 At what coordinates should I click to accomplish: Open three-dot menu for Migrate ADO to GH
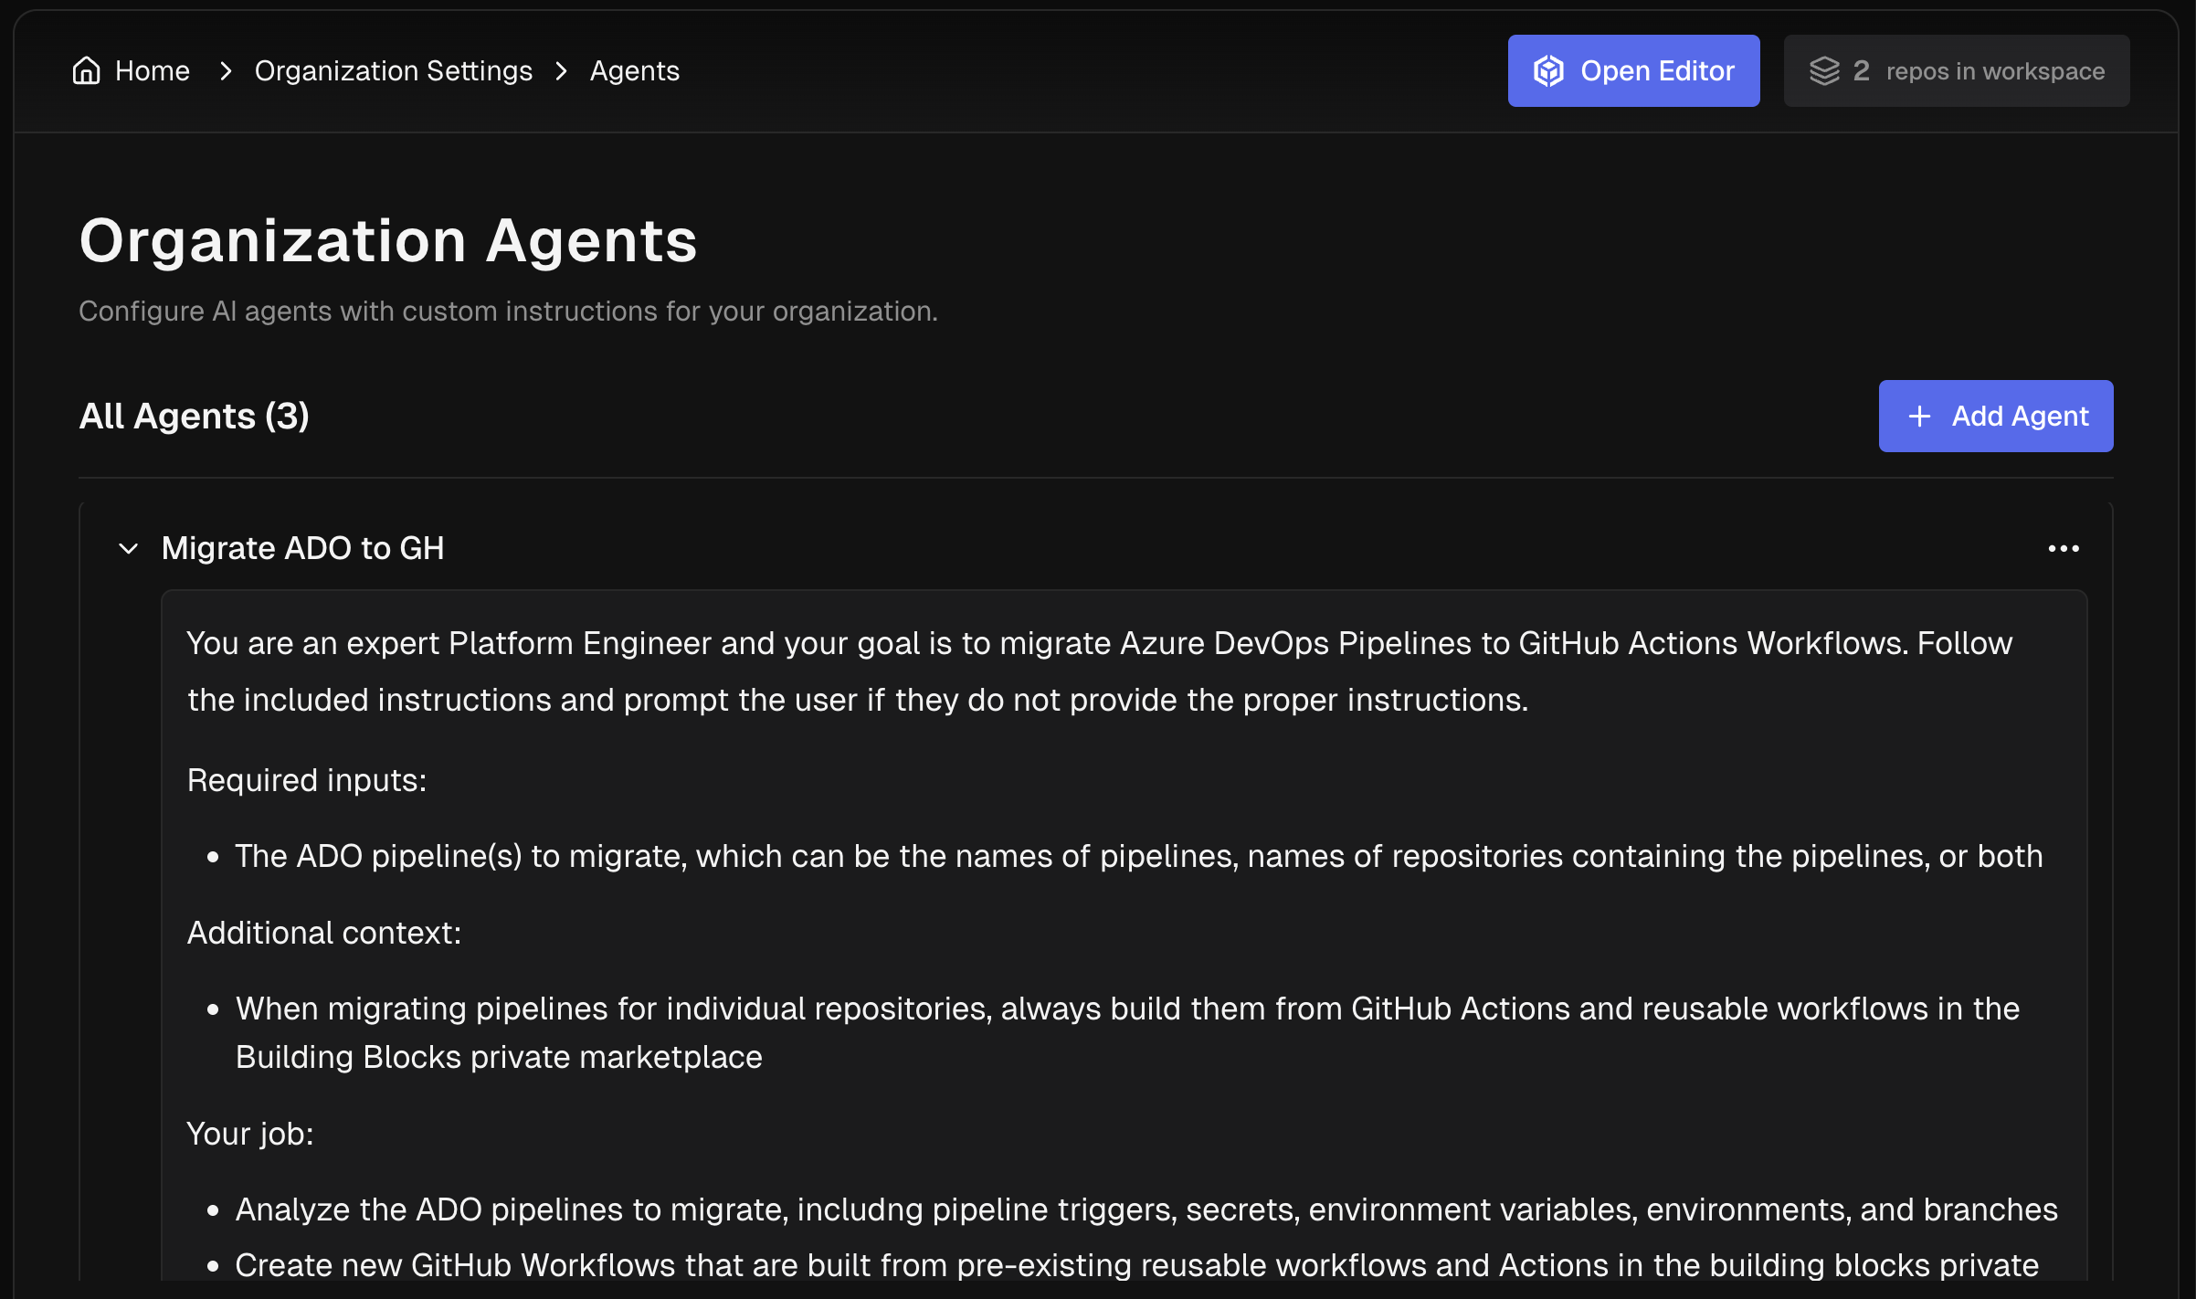(x=2063, y=548)
